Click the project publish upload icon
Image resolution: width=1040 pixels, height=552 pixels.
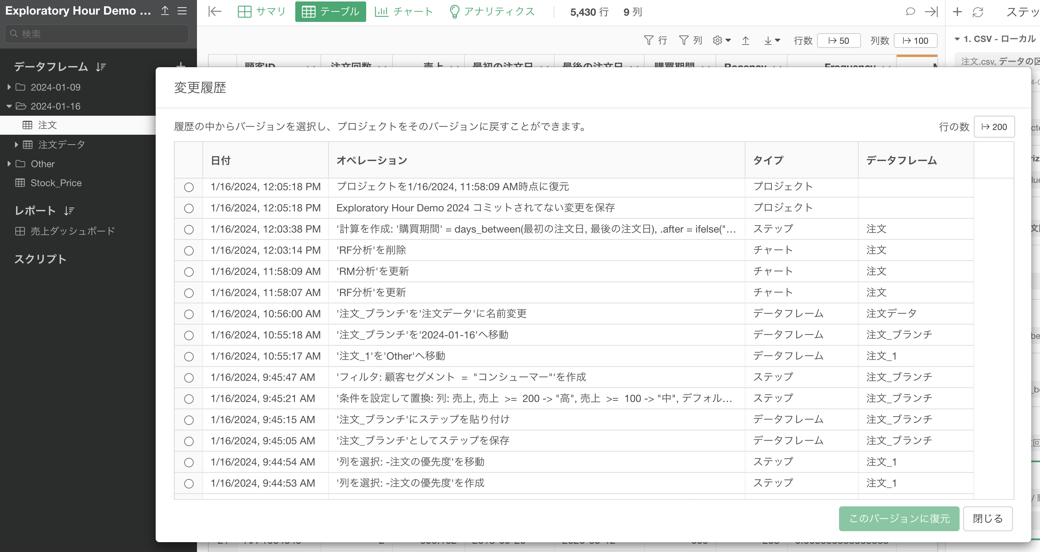165,11
